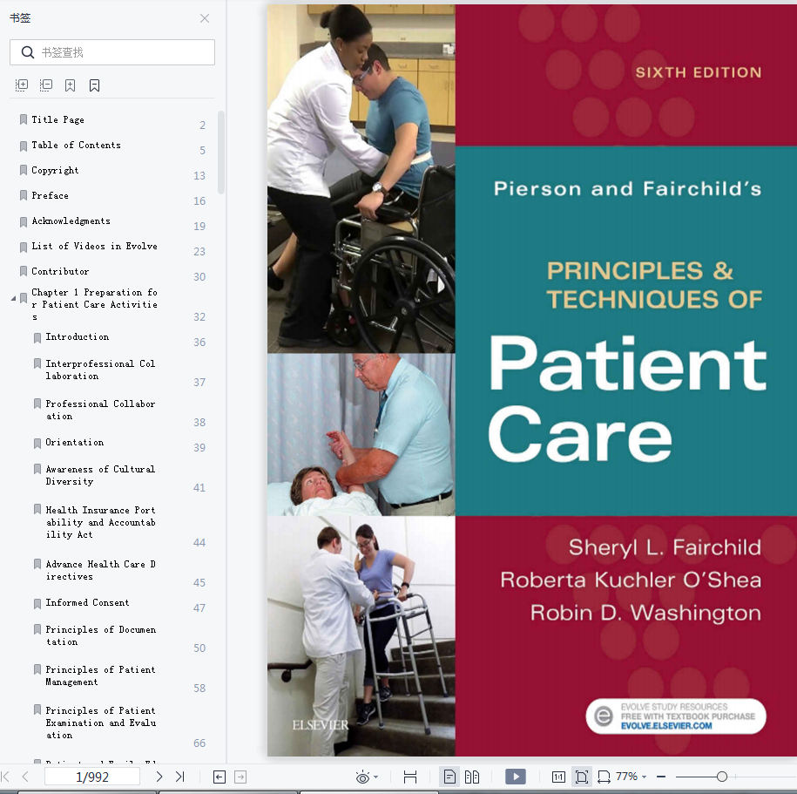
Task: Open the 77% zoom level dropdown
Action: pos(631,777)
